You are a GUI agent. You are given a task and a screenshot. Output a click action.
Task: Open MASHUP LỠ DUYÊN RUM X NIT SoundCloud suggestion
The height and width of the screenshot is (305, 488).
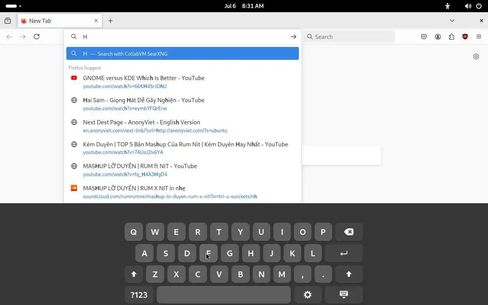pyautogui.click(x=183, y=192)
